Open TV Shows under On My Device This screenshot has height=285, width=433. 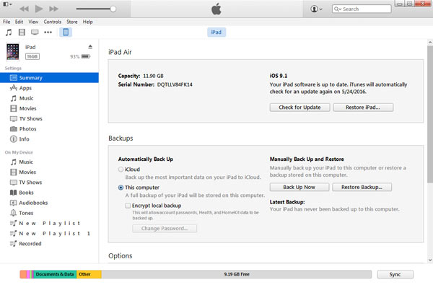tap(49, 183)
